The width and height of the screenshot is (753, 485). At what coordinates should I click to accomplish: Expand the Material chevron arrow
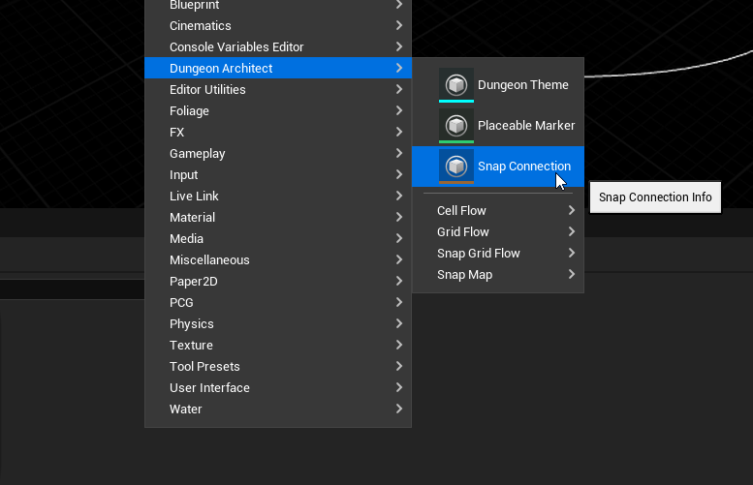[x=399, y=217]
